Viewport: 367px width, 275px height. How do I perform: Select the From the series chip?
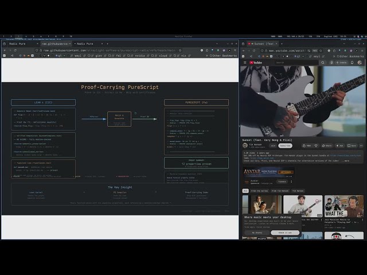tap(259, 191)
